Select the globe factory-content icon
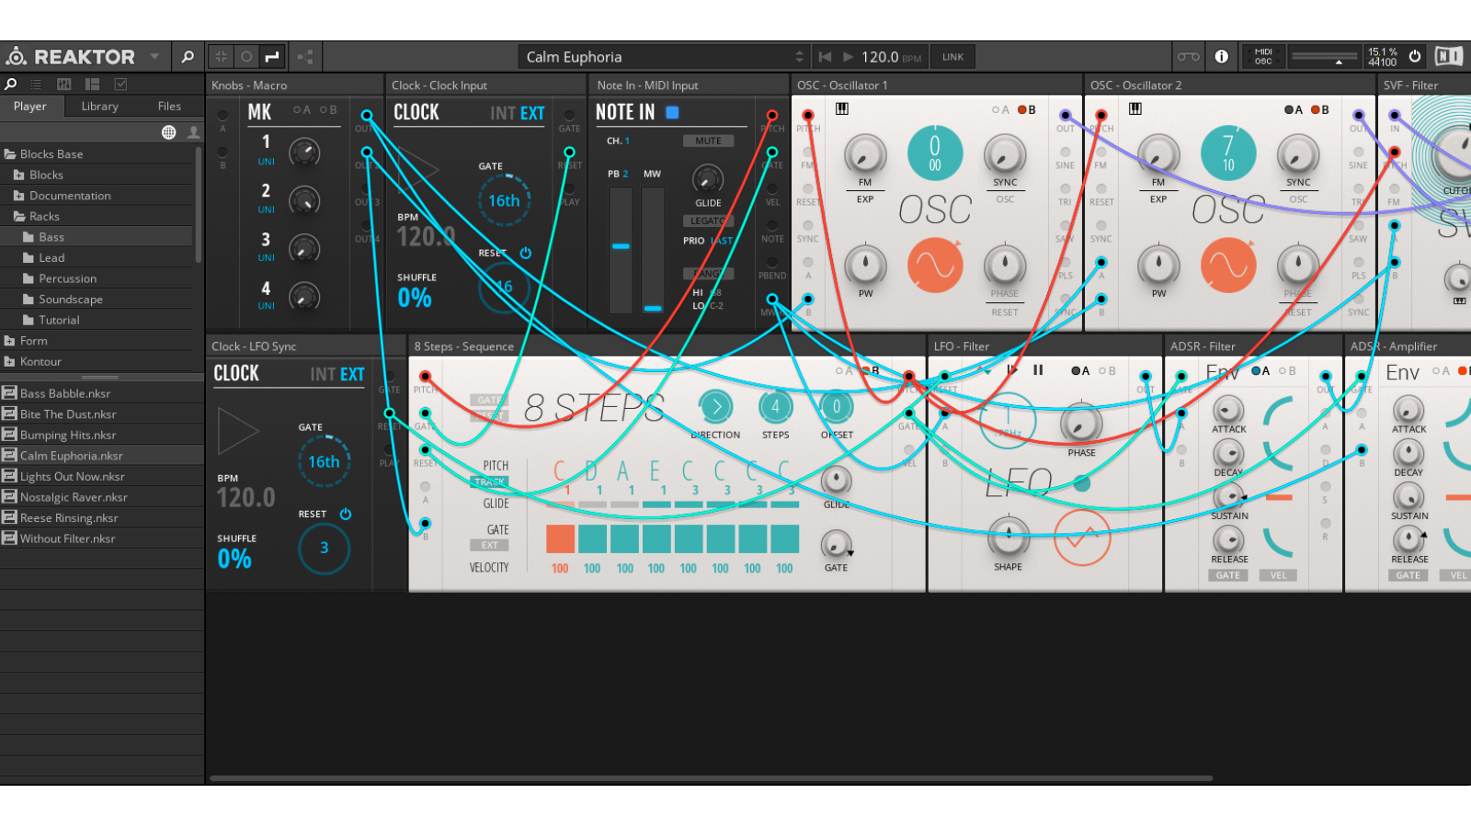The width and height of the screenshot is (1471, 827). pyautogui.click(x=168, y=132)
